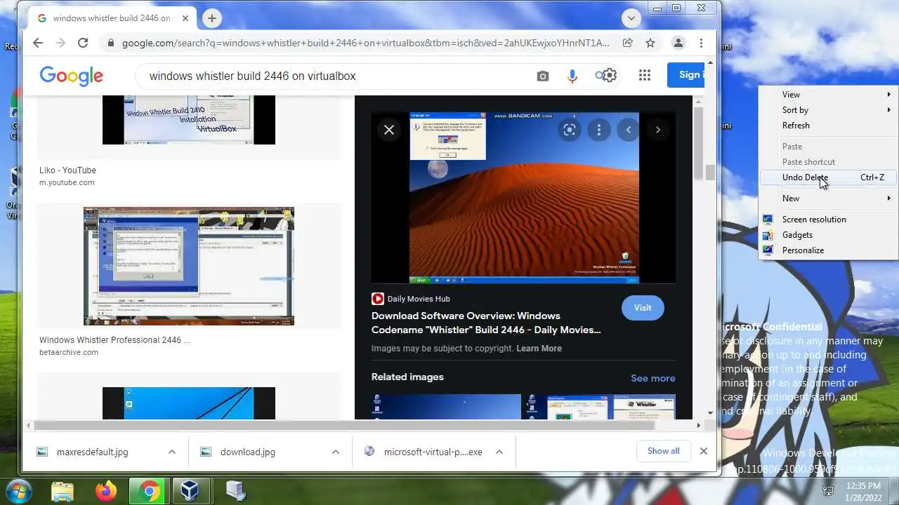This screenshot has height=505, width=899.
Task: Open the New submenu
Action: pyautogui.click(x=828, y=198)
